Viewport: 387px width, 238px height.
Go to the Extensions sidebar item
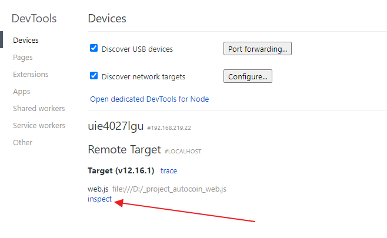click(x=31, y=74)
